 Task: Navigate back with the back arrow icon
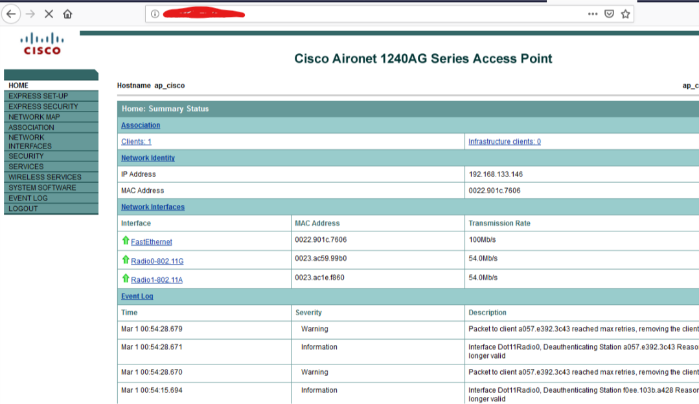11,12
